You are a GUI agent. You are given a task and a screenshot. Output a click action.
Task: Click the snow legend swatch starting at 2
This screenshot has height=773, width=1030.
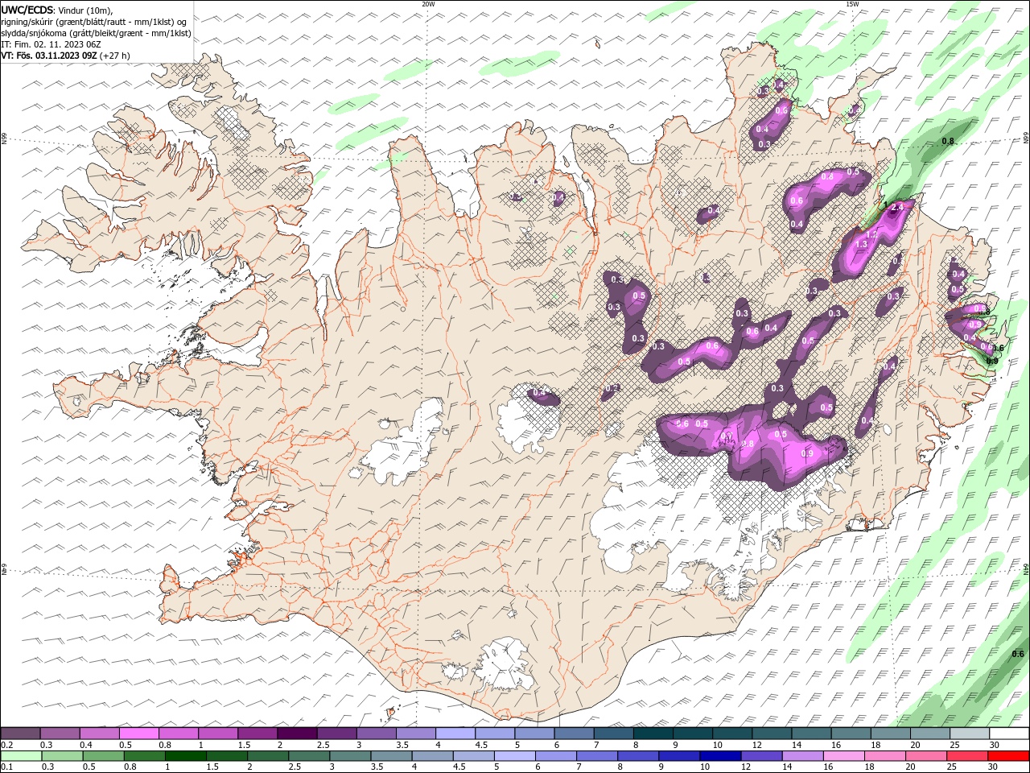point(297,734)
